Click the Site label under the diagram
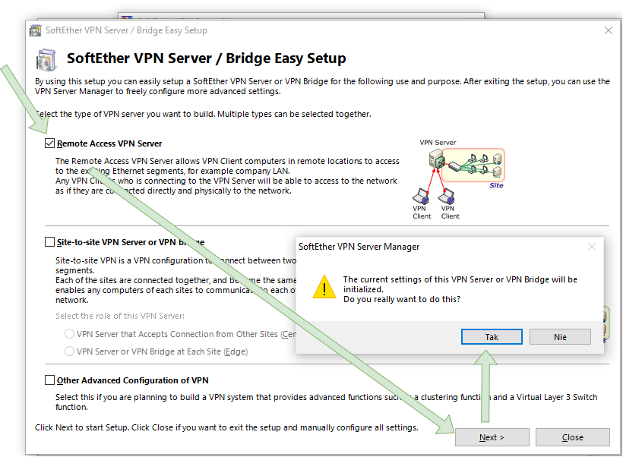Viewport: 623px width, 457px height. pyautogui.click(x=495, y=186)
